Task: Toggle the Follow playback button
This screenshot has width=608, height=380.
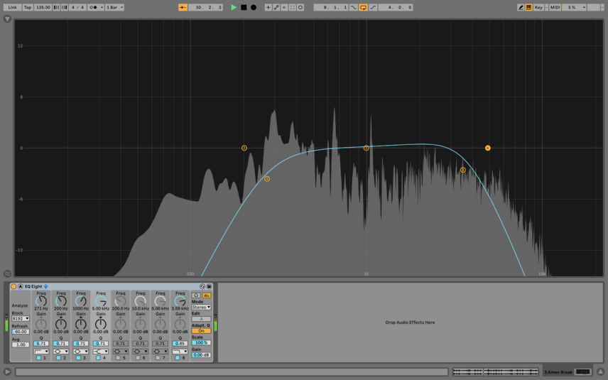Action: (x=183, y=7)
